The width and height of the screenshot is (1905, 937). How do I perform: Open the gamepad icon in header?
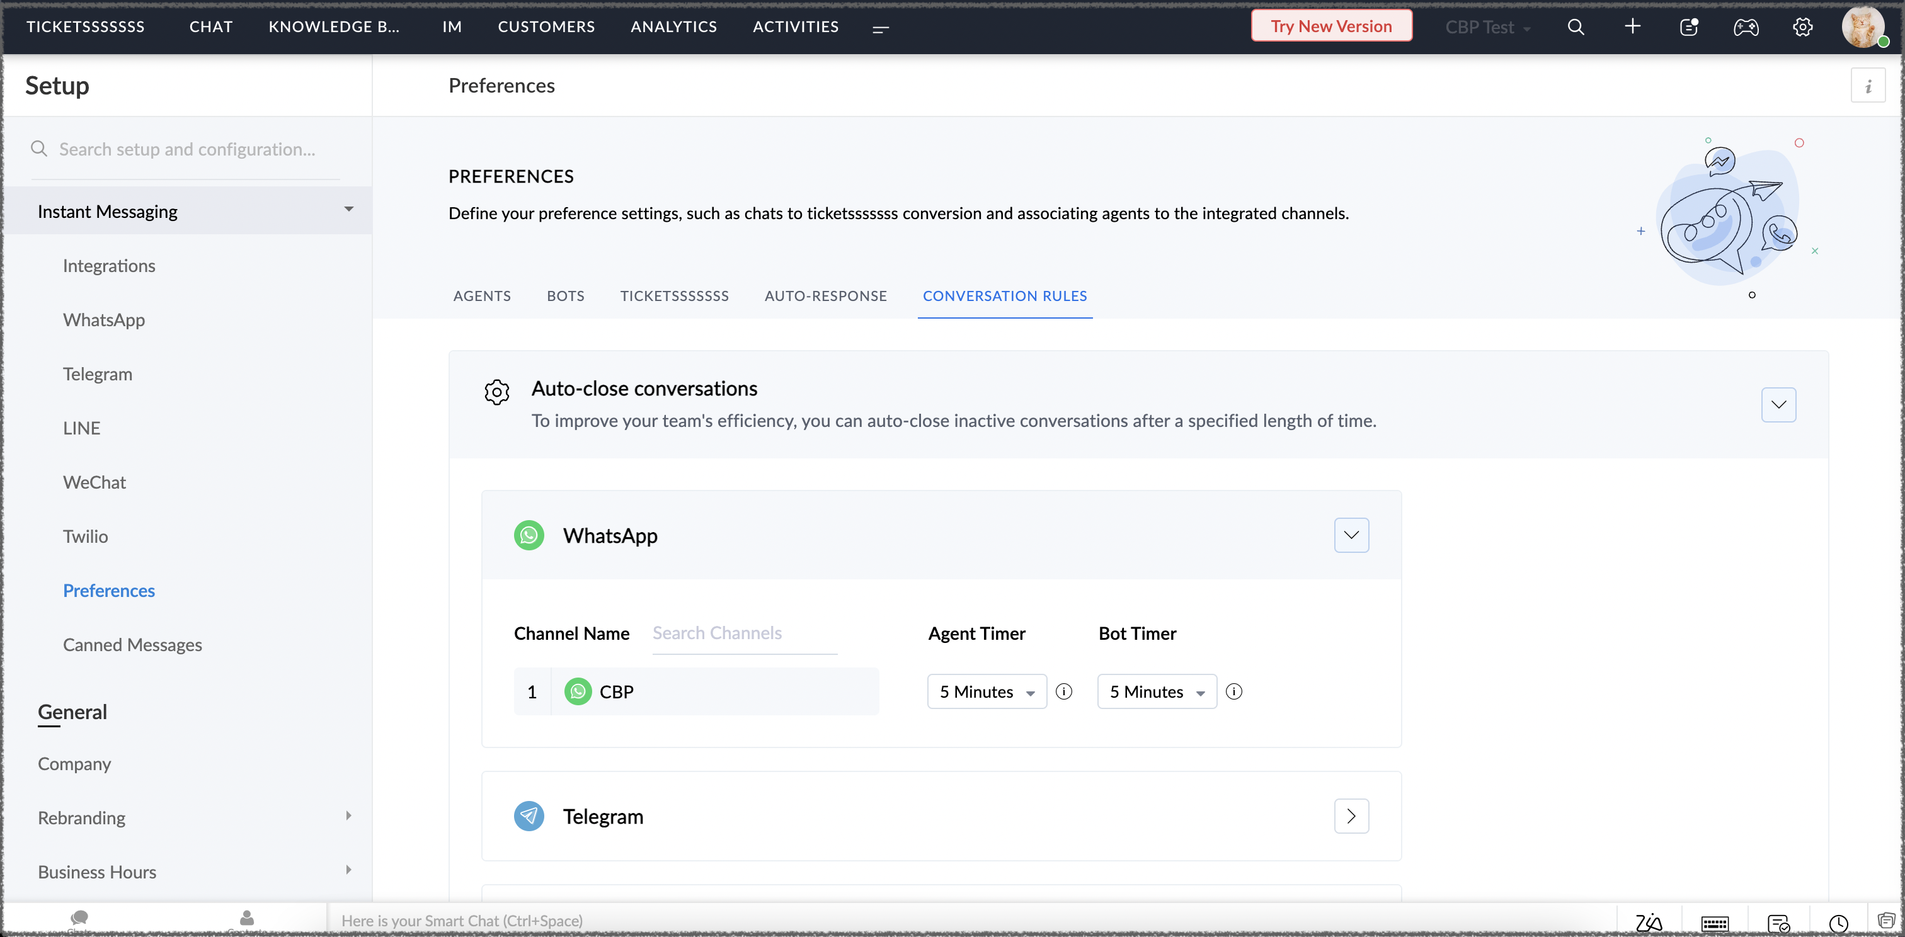[1745, 27]
